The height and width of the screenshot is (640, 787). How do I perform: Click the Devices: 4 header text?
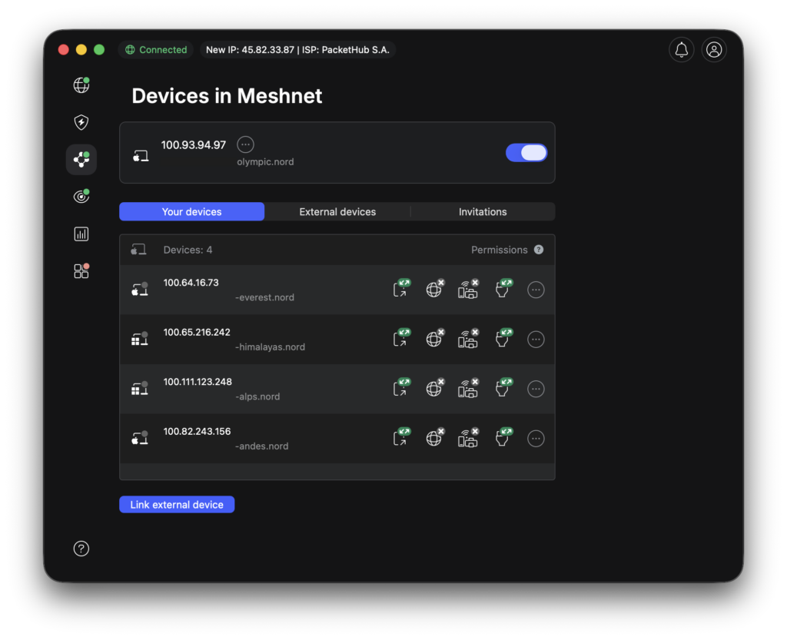(188, 250)
